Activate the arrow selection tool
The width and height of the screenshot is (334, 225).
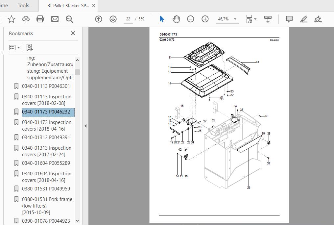click(162, 19)
